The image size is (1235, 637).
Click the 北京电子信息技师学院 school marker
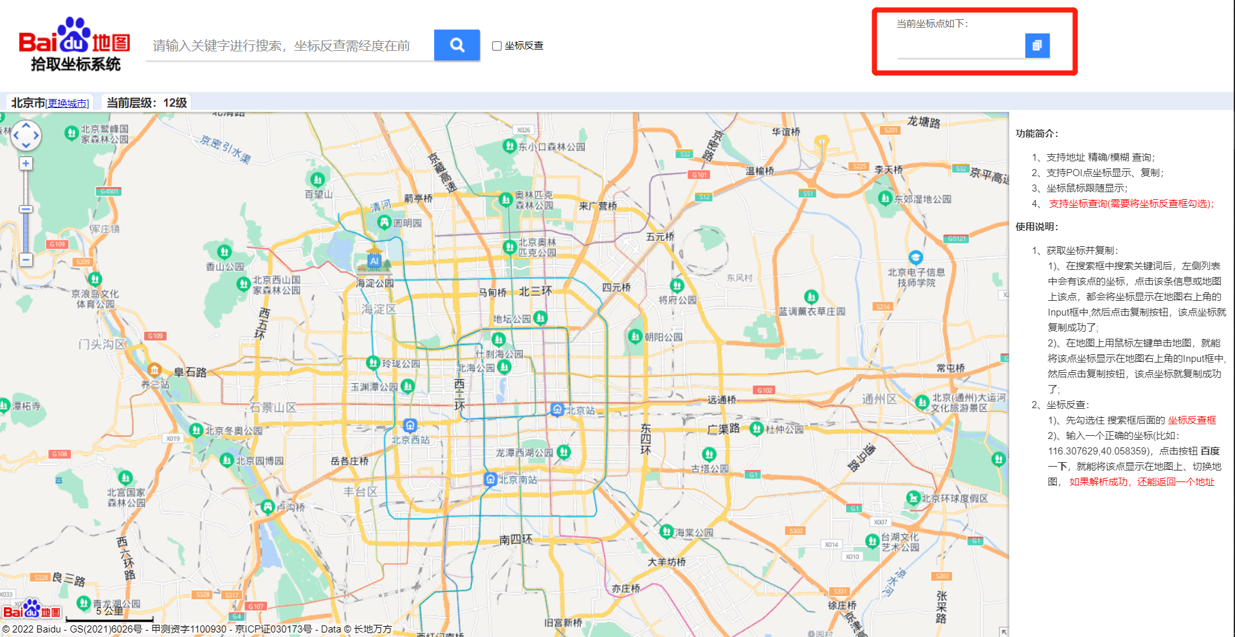(916, 258)
